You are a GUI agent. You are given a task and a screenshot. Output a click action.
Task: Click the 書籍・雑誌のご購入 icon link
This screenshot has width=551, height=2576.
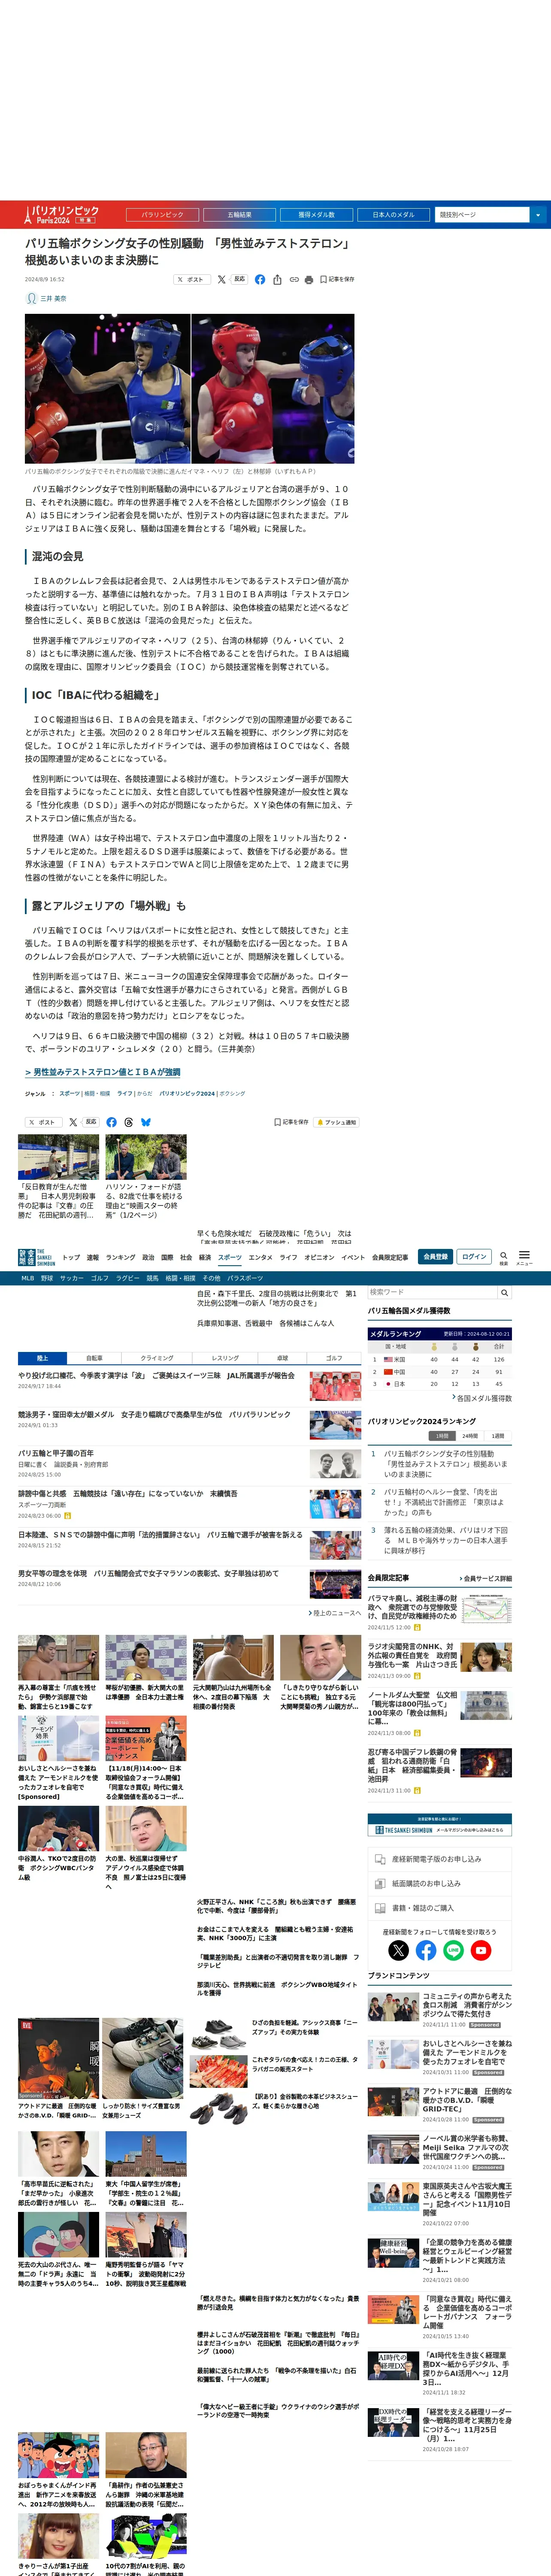tap(440, 1908)
